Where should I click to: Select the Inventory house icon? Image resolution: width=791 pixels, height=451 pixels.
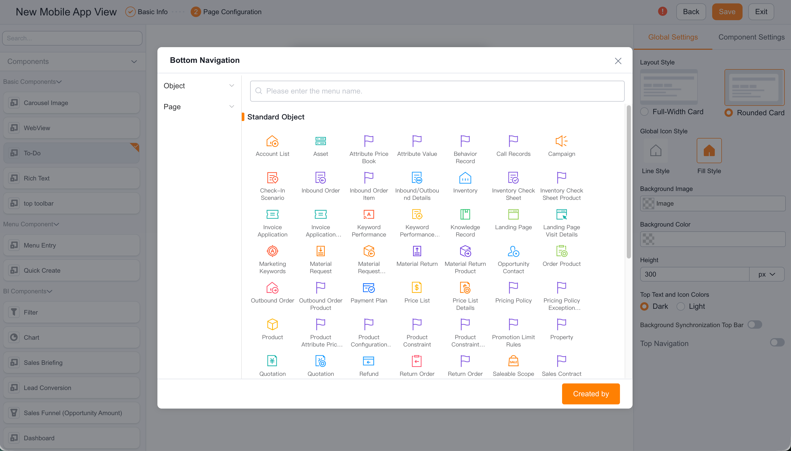(465, 178)
